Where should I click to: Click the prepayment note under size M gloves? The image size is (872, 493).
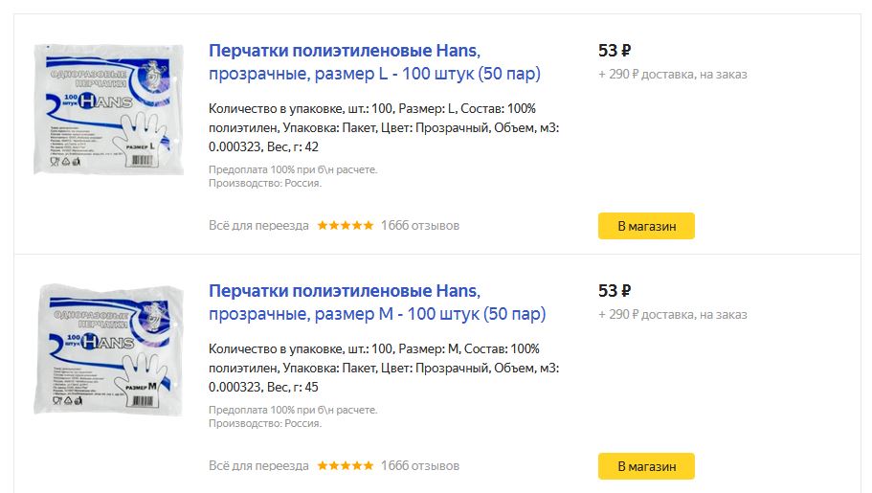coord(293,410)
